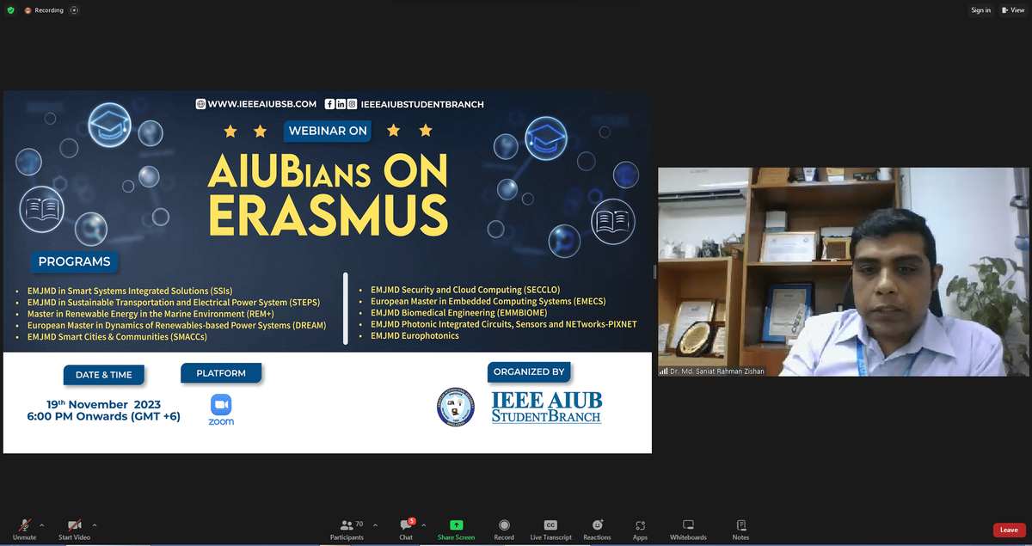The width and height of the screenshot is (1032, 546).
Task: Expand the arrow next to Chat
Action: pos(422,525)
